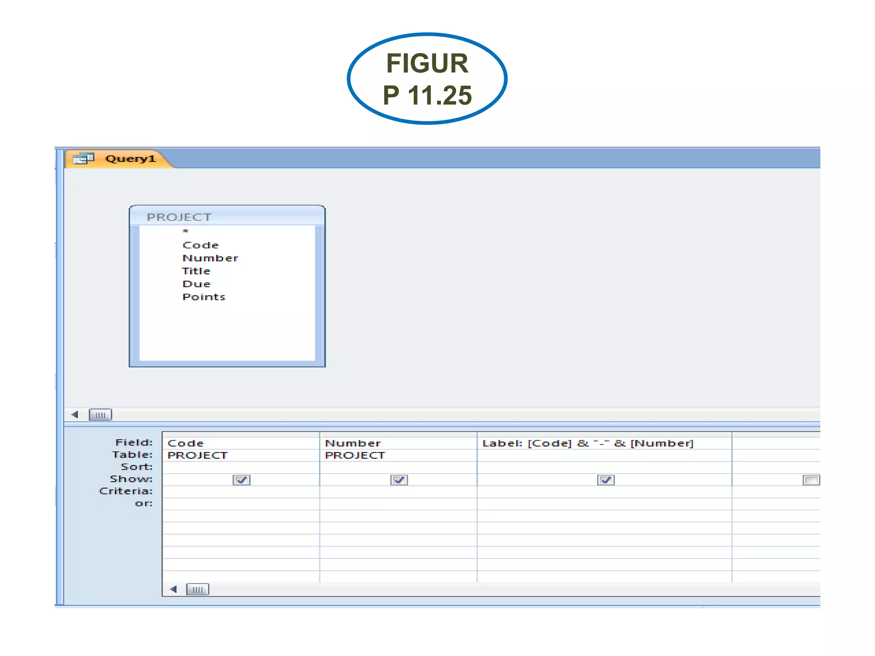The height and width of the screenshot is (656, 875).
Task: Select the Code field in PROJECT table
Action: (x=200, y=245)
